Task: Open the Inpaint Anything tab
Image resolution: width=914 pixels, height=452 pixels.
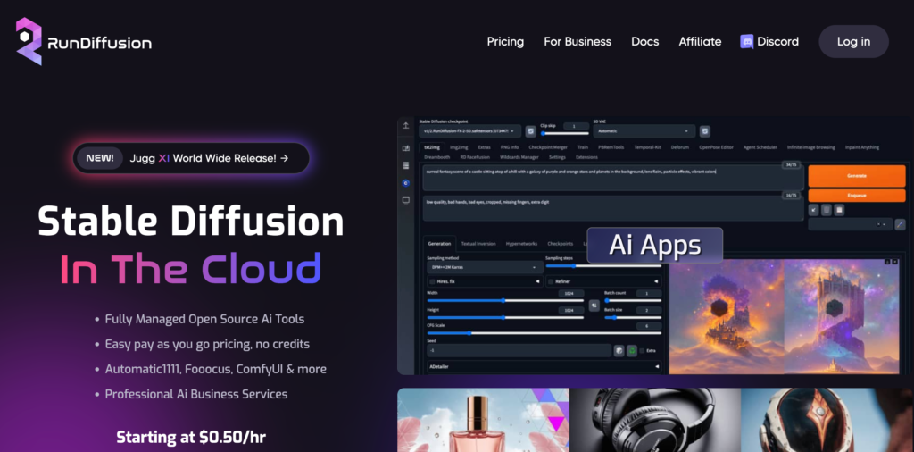Action: click(862, 147)
